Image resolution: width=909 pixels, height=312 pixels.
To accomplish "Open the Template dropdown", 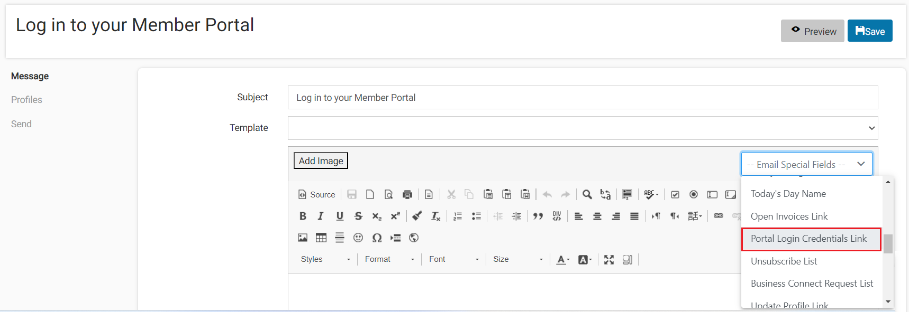I will tap(583, 128).
